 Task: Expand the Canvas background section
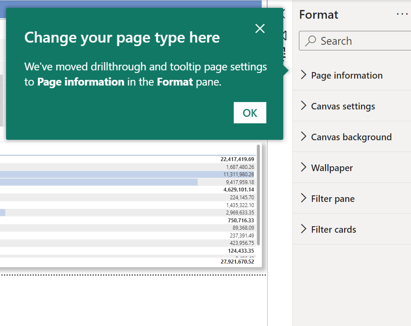coord(352,137)
